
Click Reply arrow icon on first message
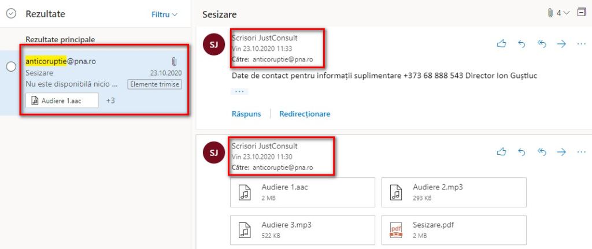click(x=521, y=44)
